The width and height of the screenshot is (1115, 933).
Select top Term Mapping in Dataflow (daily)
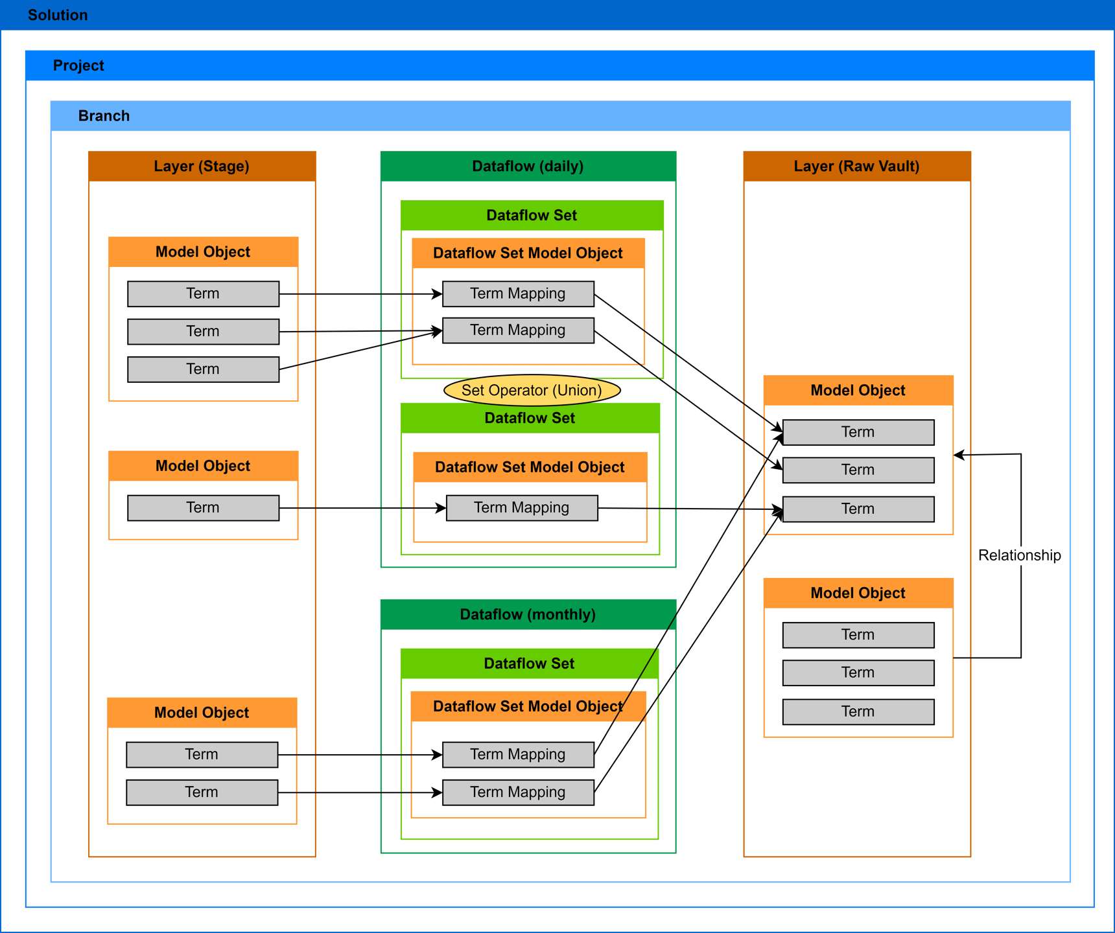pyautogui.click(x=517, y=294)
